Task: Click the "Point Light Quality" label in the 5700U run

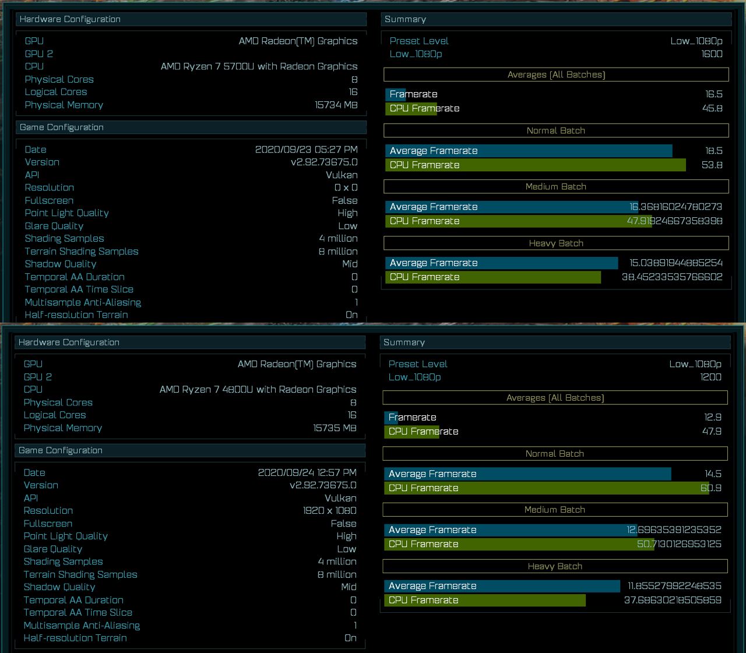Action: click(67, 213)
